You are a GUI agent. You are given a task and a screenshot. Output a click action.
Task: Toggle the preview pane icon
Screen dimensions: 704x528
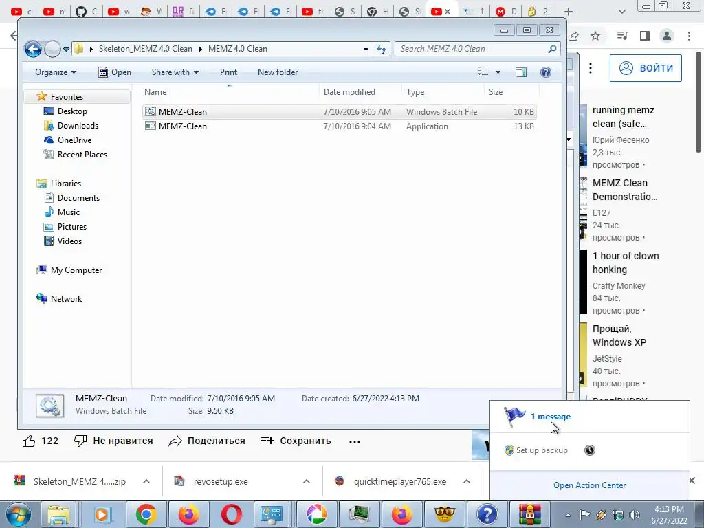(x=521, y=72)
